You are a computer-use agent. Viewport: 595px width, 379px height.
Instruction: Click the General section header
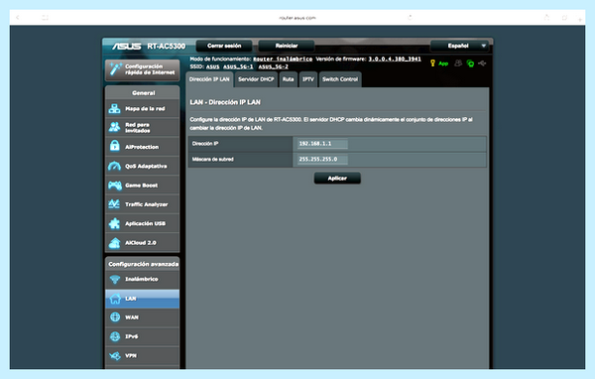pyautogui.click(x=143, y=93)
